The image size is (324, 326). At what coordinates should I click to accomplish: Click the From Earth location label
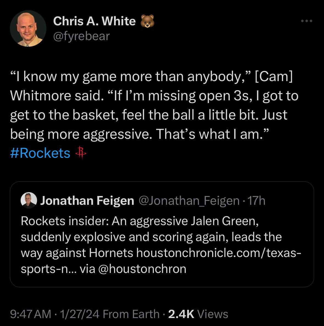[131, 314]
